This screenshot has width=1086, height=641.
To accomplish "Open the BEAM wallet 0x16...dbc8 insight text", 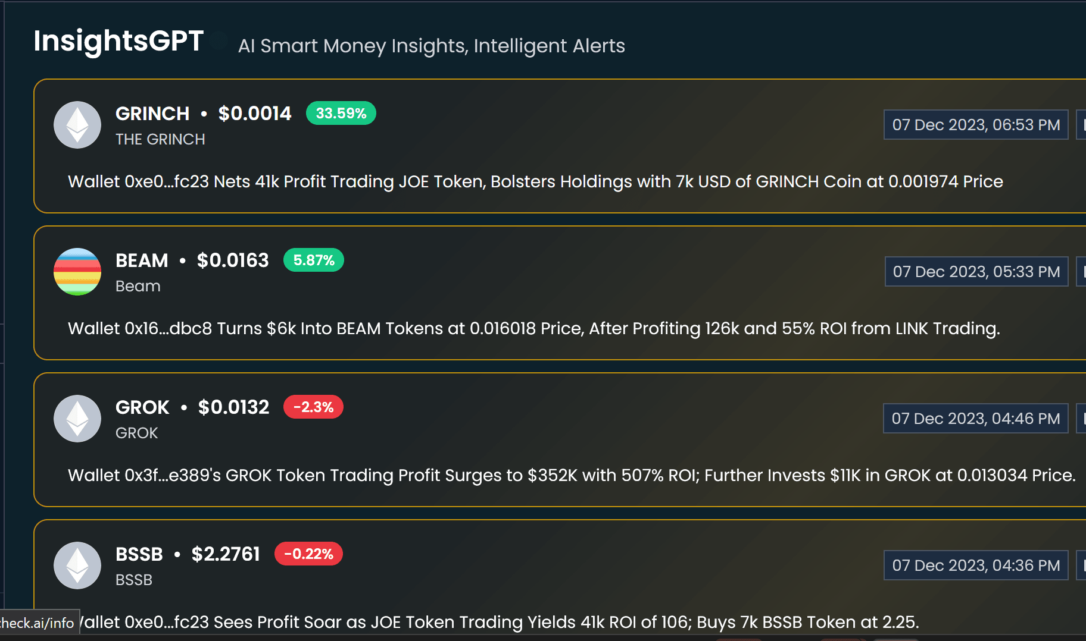I will [x=533, y=328].
